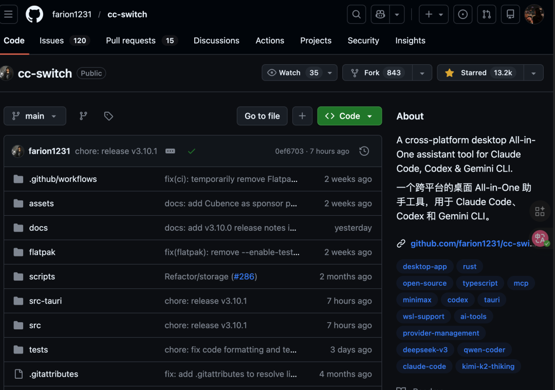Switch to the Pull requests tab
Screen dimensions: 555x390
coord(142,41)
